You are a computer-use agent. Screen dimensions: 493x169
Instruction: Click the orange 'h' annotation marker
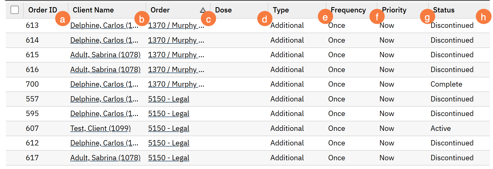(483, 17)
